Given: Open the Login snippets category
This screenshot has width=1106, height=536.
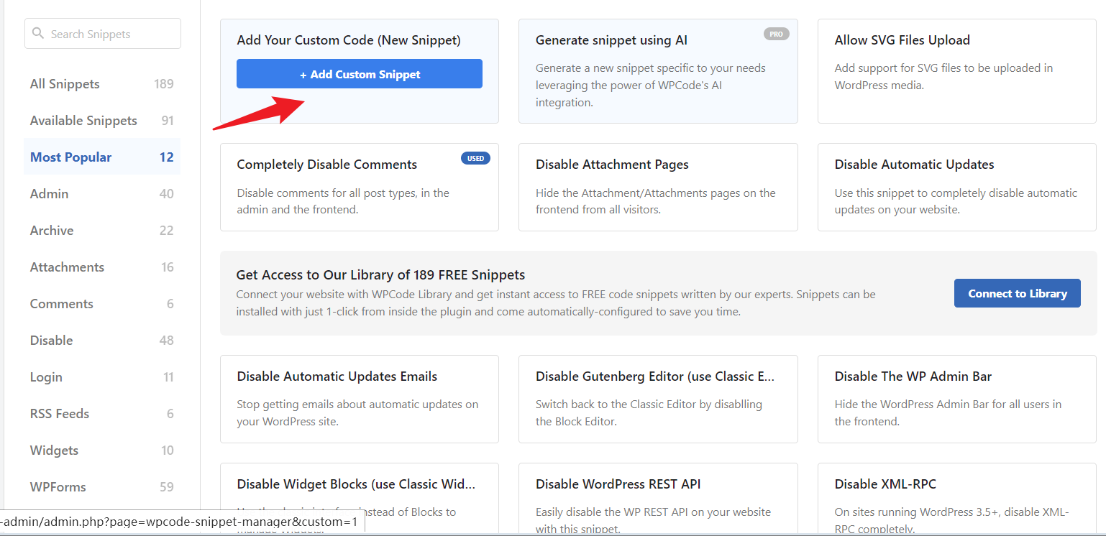Looking at the screenshot, I should (x=102, y=377).
